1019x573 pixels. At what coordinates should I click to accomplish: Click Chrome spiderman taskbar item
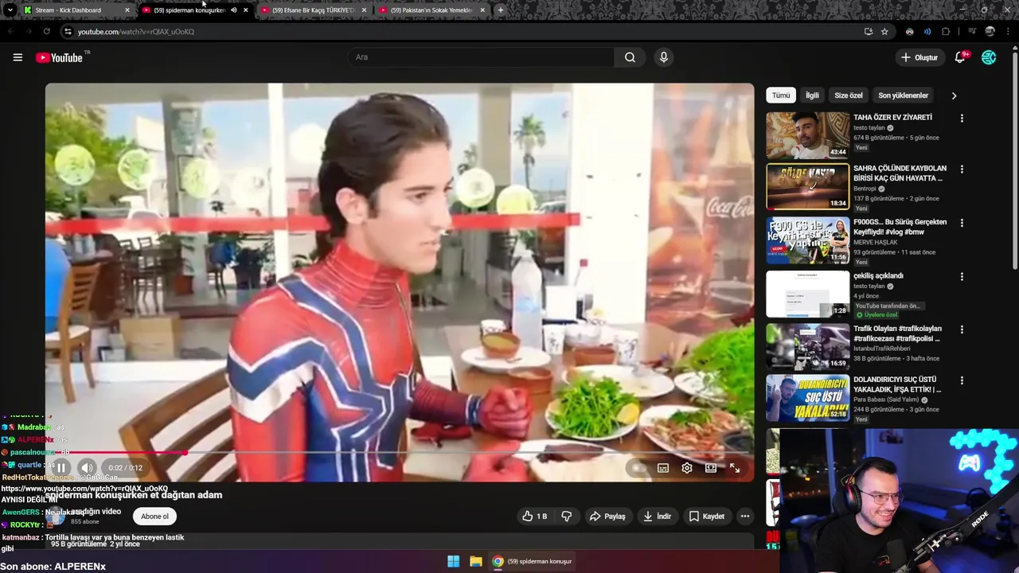click(533, 561)
